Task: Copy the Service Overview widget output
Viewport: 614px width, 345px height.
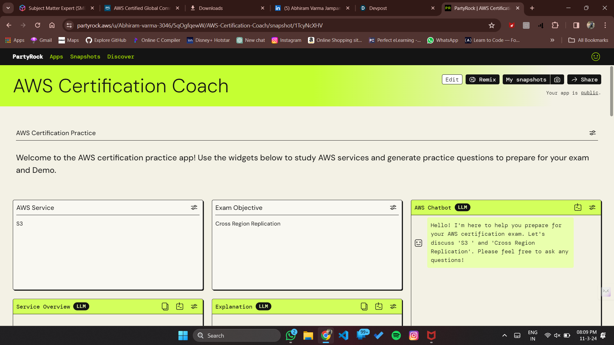Action: coord(165,307)
